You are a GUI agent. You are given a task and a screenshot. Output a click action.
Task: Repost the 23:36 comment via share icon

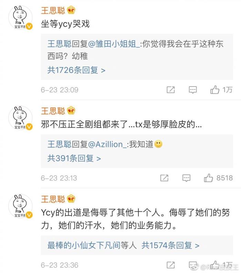point(171,265)
